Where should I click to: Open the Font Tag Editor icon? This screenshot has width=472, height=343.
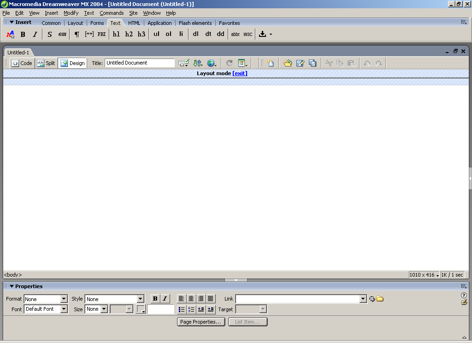click(10, 34)
